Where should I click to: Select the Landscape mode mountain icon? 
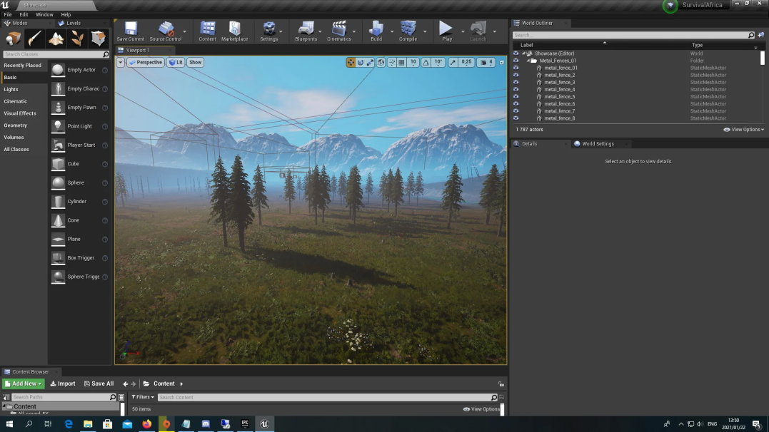tap(56, 38)
